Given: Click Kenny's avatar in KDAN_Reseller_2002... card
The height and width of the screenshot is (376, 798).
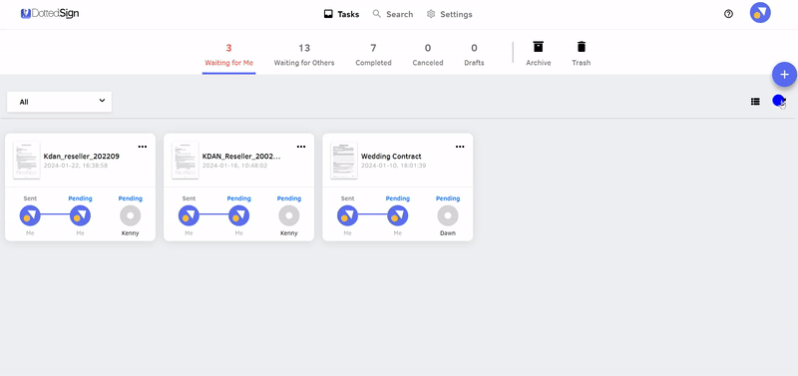Looking at the screenshot, I should (289, 215).
